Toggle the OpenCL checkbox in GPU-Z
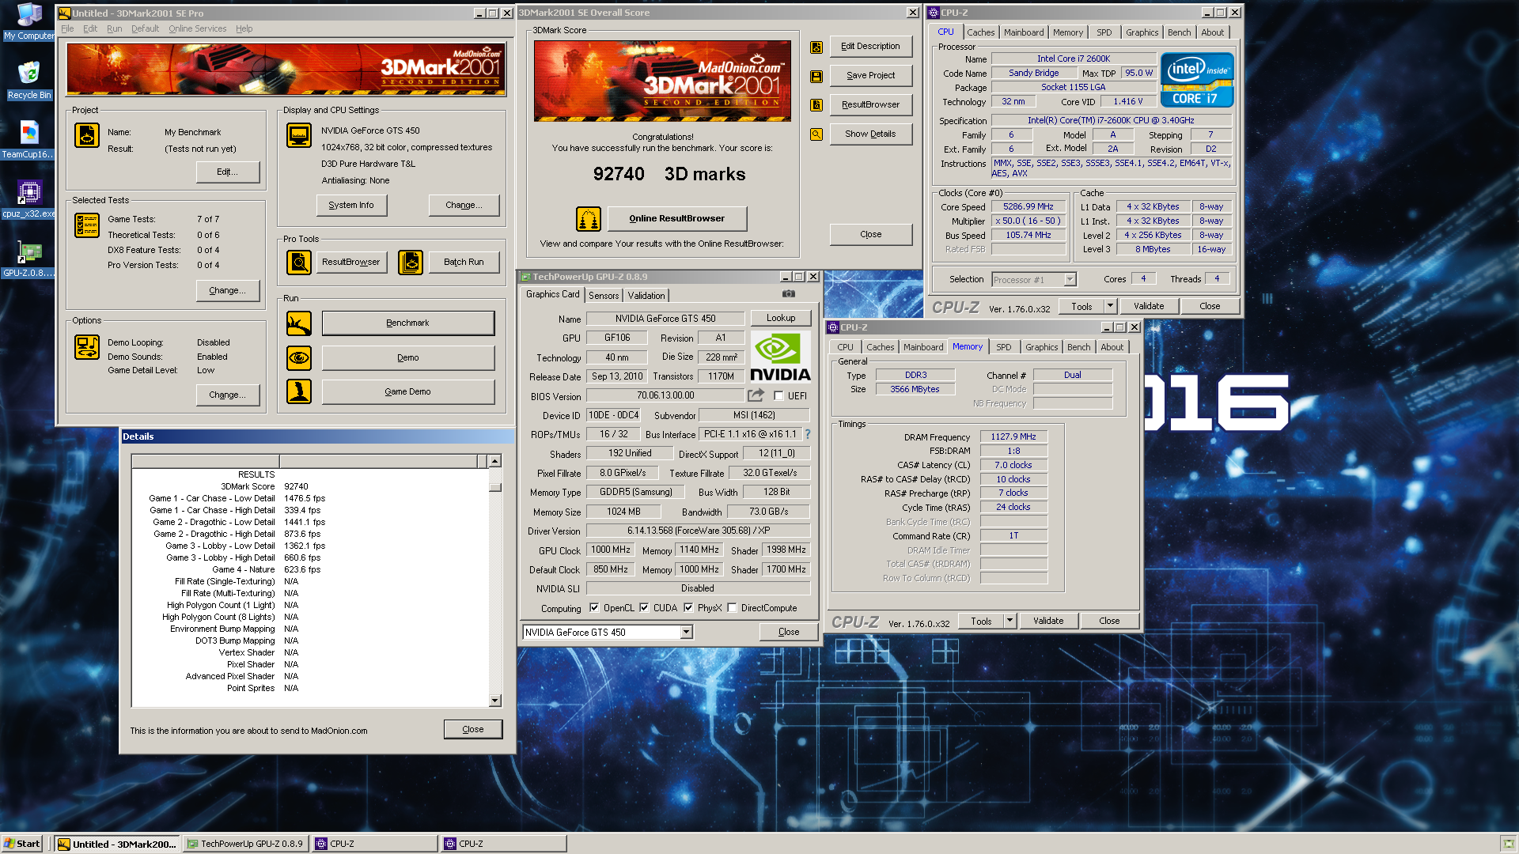The width and height of the screenshot is (1519, 854). 594,608
